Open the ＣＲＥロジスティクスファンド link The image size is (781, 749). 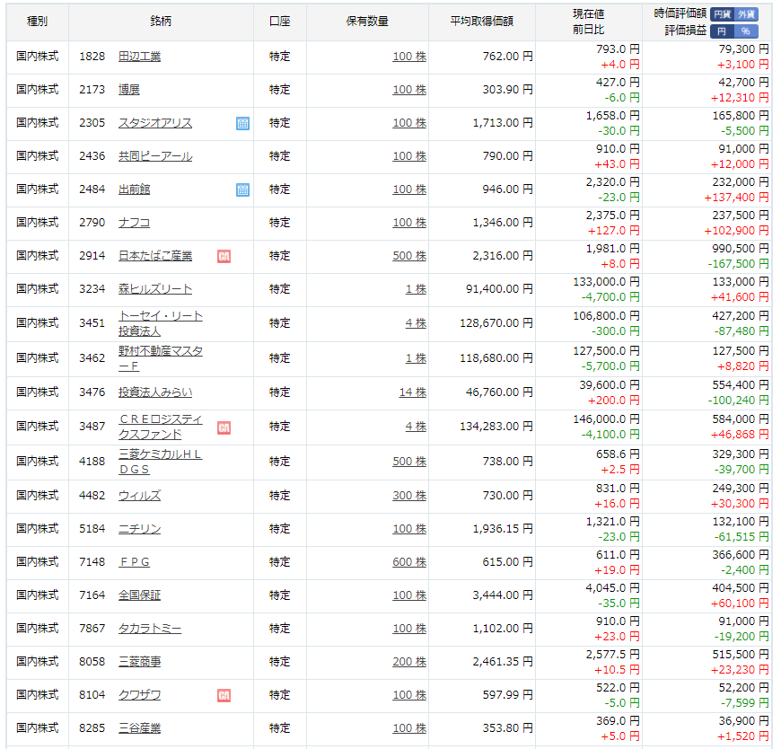pos(161,427)
